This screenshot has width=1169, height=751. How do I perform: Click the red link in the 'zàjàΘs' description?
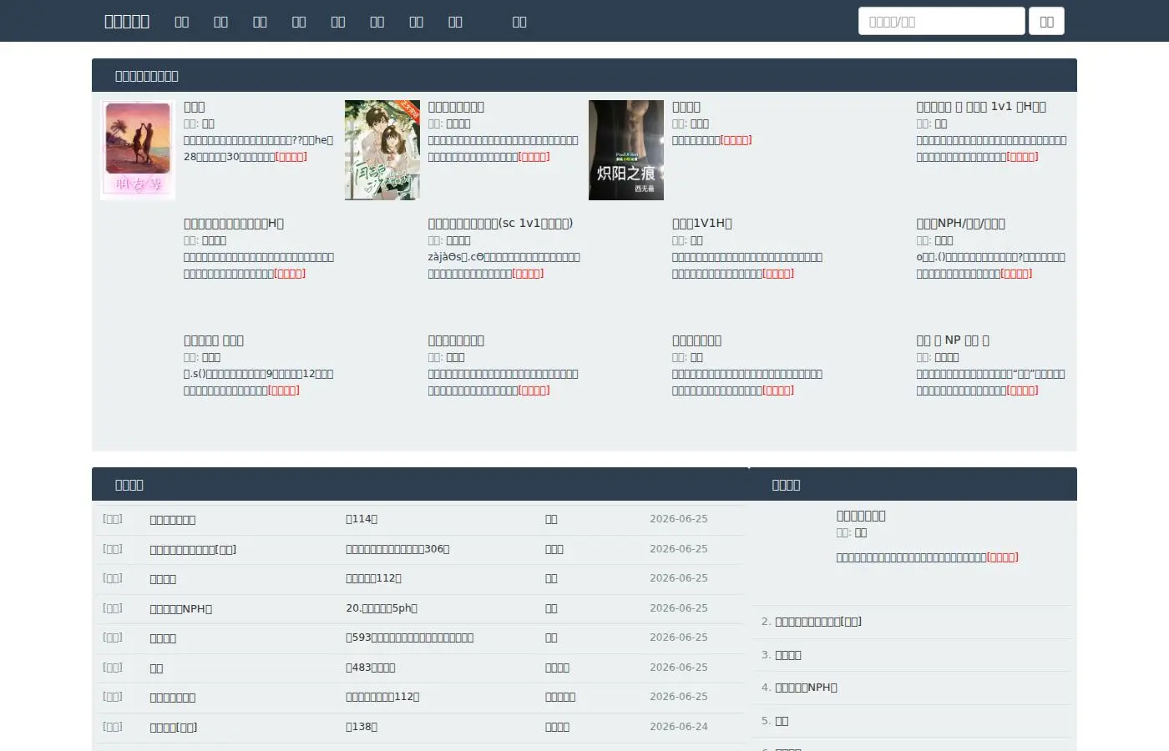[528, 274]
